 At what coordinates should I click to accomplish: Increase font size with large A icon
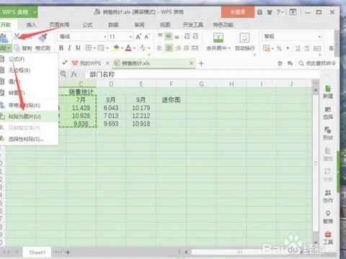point(138,37)
